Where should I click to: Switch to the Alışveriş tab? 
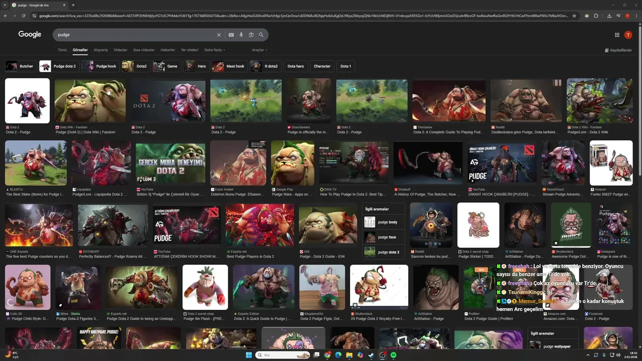(101, 50)
